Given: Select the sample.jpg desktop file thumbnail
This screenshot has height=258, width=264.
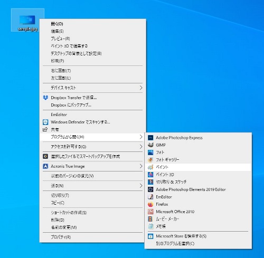Looking at the screenshot, I should [27, 20].
